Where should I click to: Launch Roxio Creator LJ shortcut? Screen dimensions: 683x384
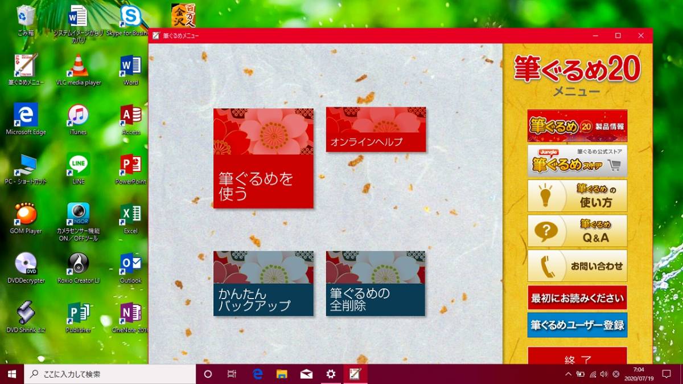click(78, 268)
